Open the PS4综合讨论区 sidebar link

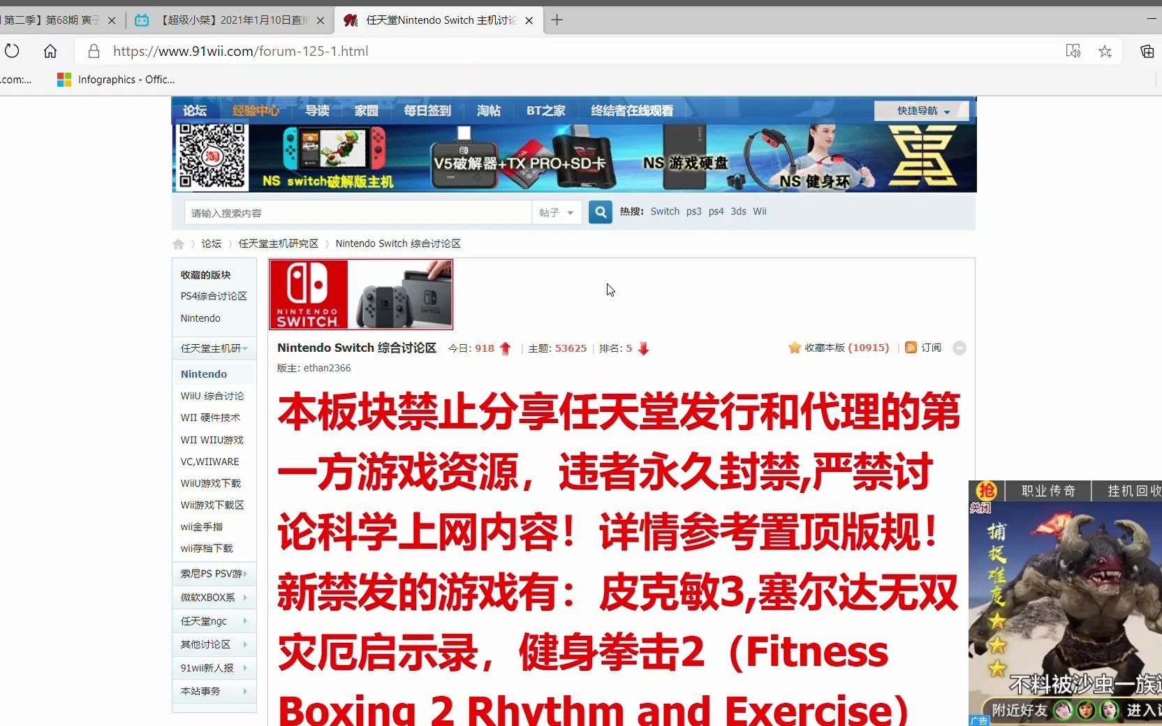point(214,296)
